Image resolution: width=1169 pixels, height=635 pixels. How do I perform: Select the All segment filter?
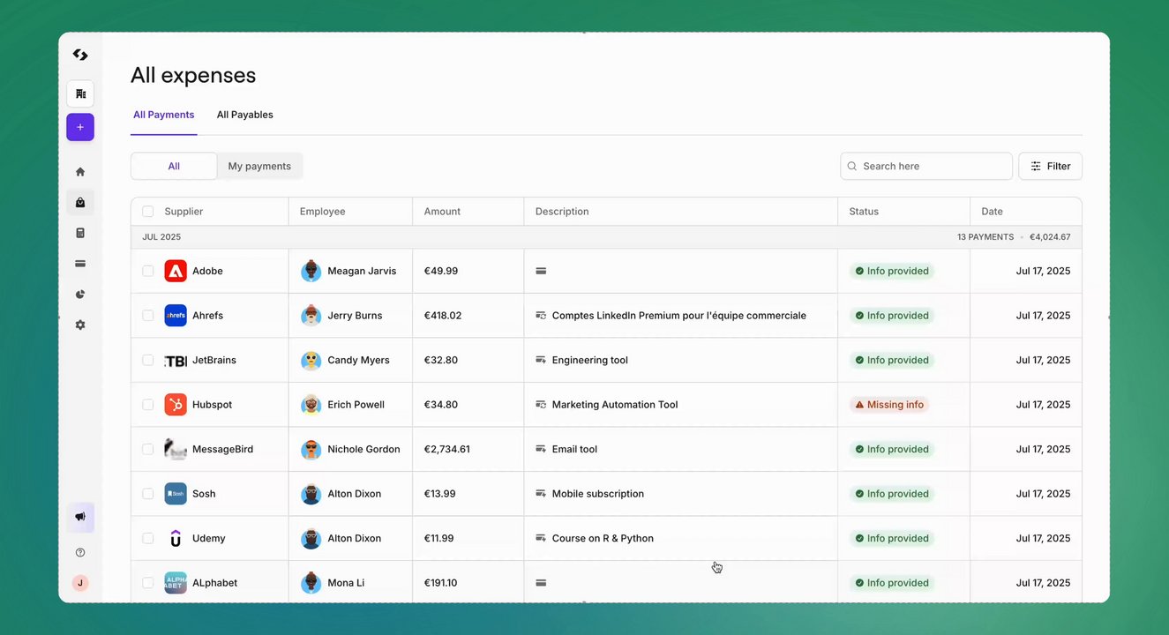[x=174, y=166]
